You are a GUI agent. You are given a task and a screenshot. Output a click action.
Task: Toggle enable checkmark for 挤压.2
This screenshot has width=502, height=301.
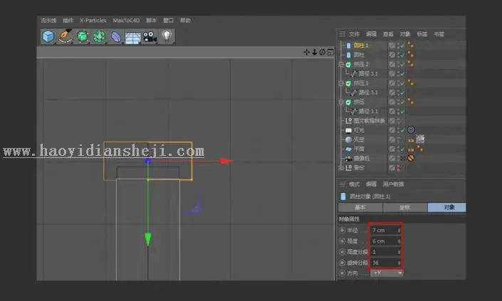[402, 65]
